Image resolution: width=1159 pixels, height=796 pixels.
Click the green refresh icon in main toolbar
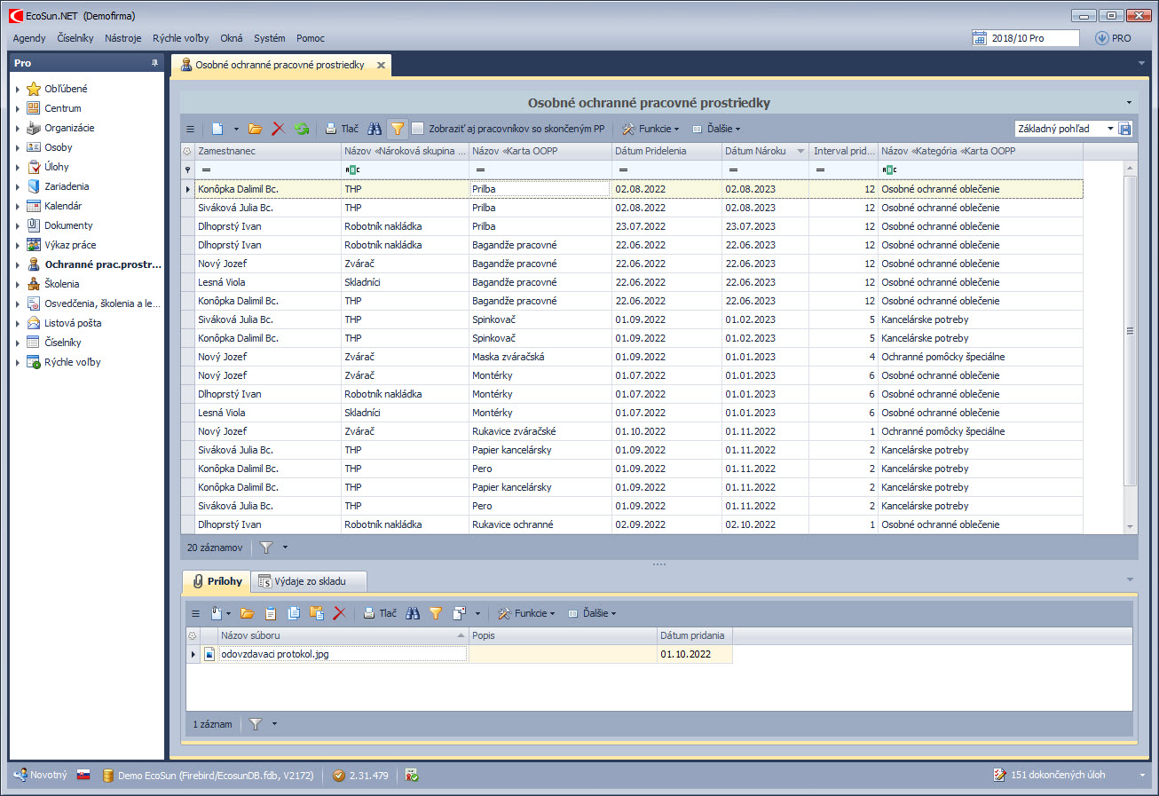tap(302, 129)
